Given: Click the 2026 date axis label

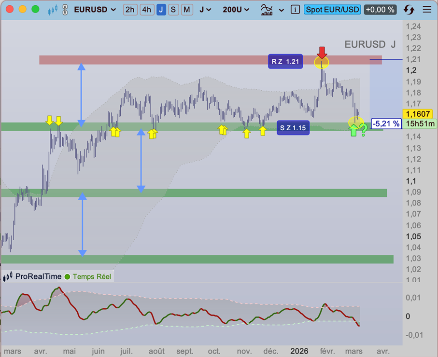Looking at the screenshot, I should pyautogui.click(x=299, y=351).
